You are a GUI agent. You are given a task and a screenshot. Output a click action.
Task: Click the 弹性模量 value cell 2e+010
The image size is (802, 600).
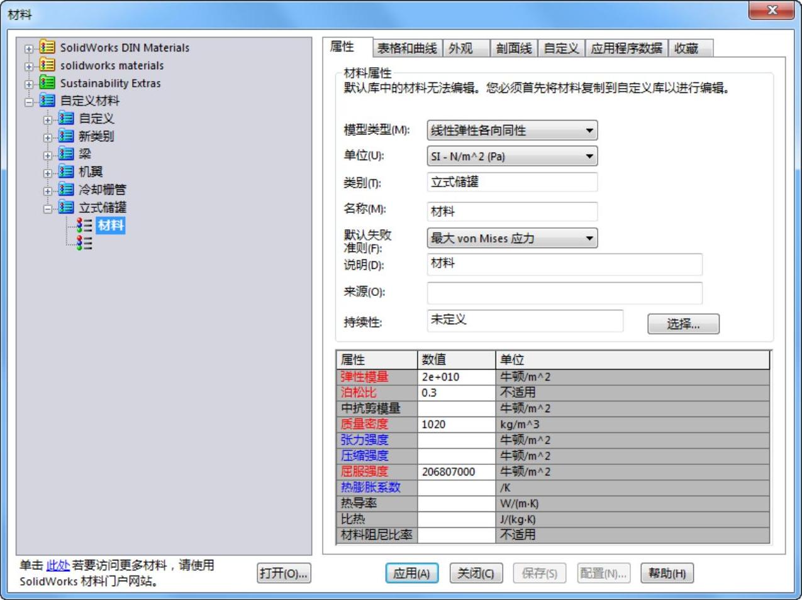(457, 377)
